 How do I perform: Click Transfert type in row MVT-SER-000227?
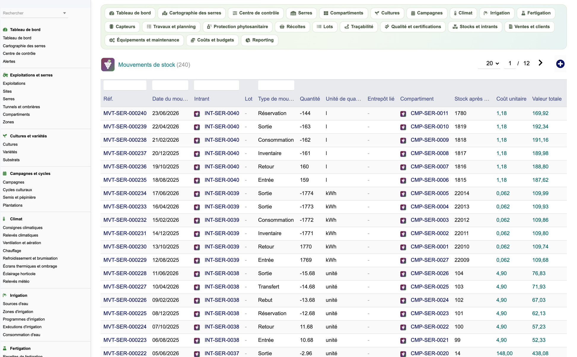[269, 287]
